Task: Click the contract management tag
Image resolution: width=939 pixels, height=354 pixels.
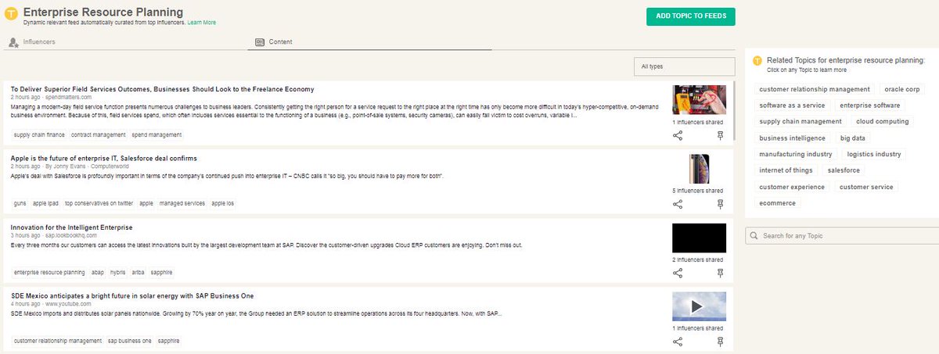Action: click(99, 134)
